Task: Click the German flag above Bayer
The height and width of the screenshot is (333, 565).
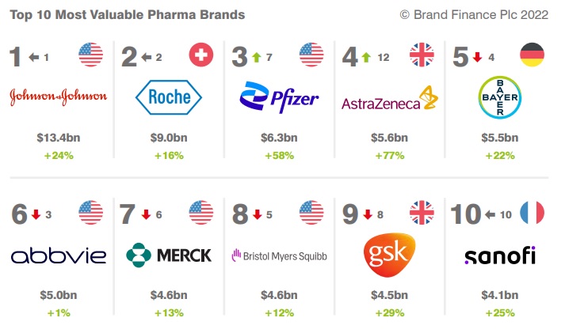Action: tap(532, 55)
